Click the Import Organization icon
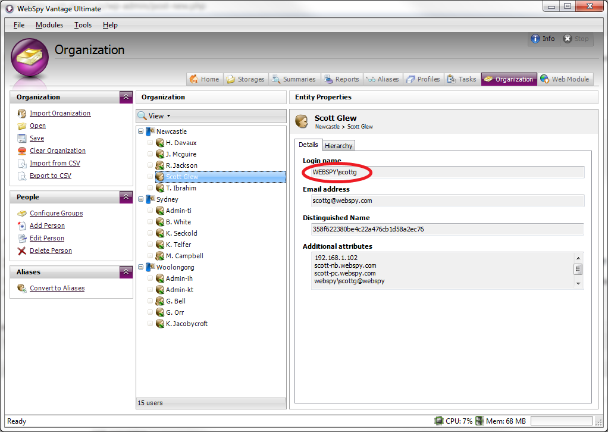This screenshot has width=608, height=432. click(21, 113)
